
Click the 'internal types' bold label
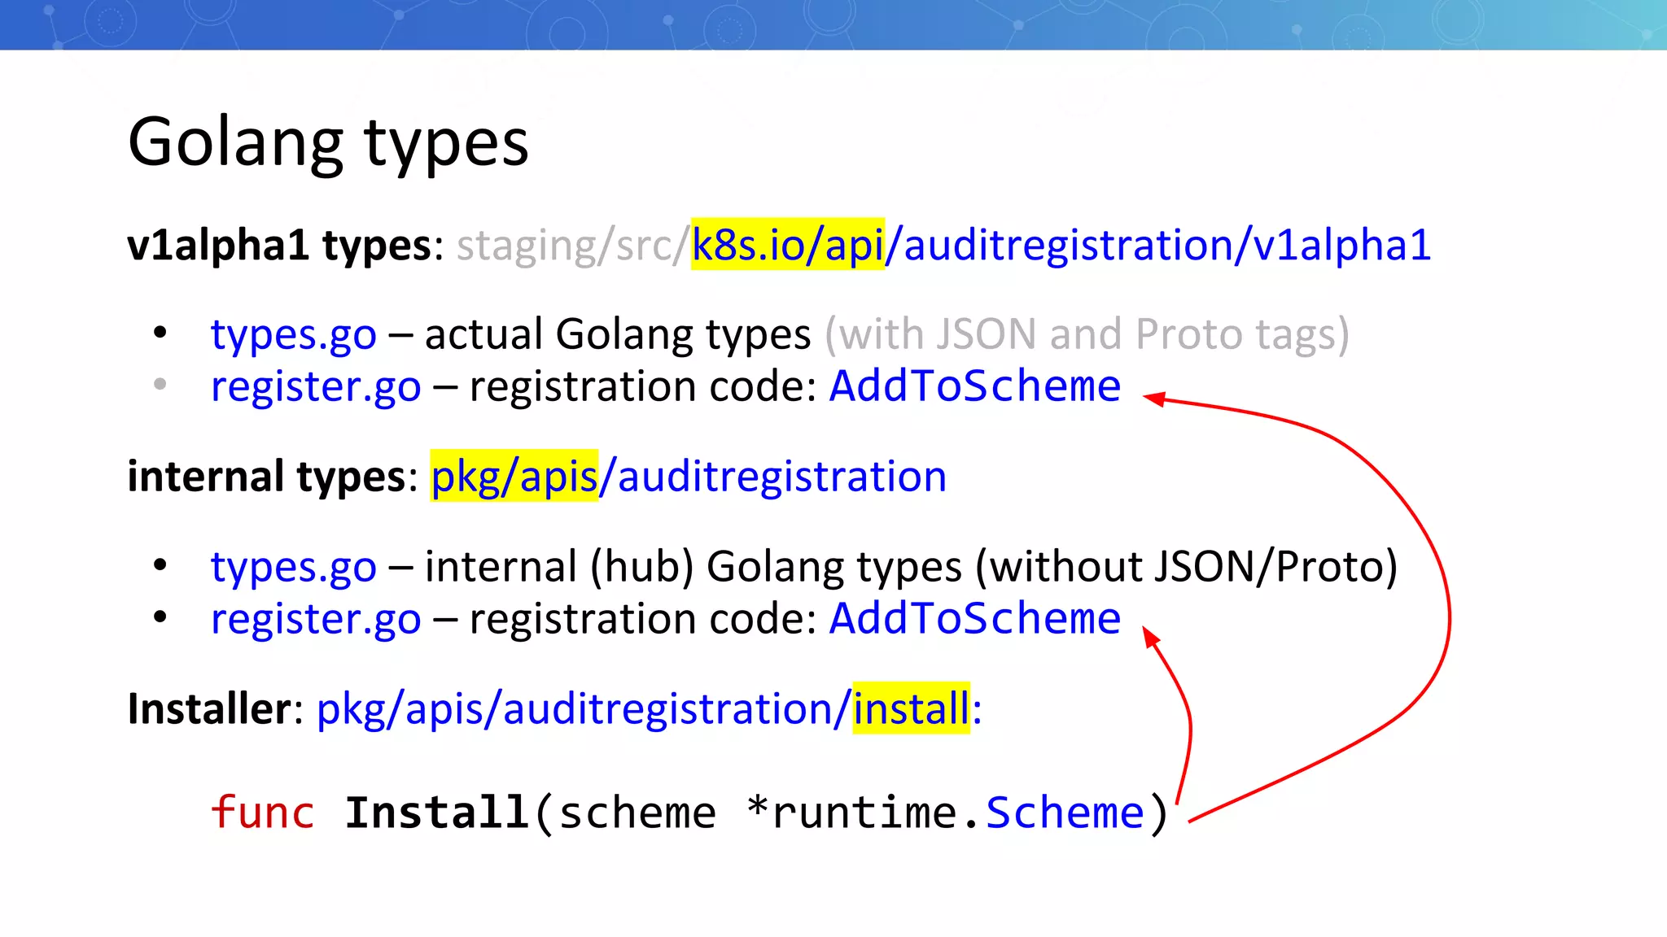(266, 477)
